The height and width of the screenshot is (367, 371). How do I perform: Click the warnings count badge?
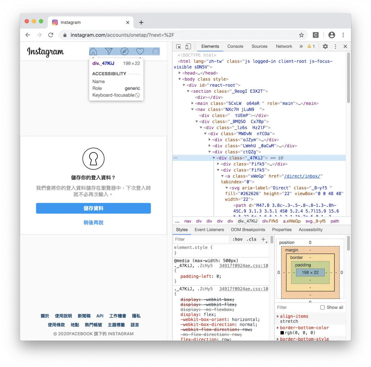tap(311, 46)
